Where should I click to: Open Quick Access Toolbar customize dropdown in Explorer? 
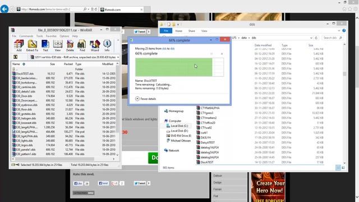pos(178,24)
